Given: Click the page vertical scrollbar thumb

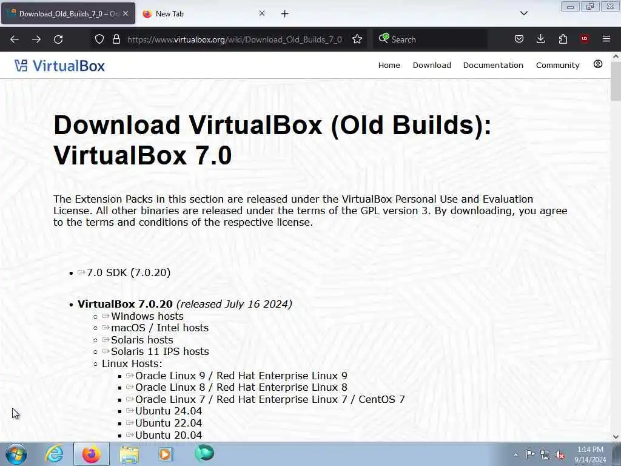Looking at the screenshot, I should click(x=616, y=81).
